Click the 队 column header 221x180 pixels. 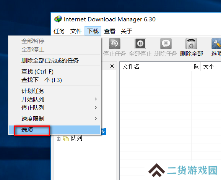pos(196,66)
